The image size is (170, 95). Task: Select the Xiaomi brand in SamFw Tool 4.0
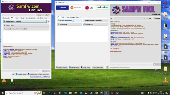tap(76, 8)
